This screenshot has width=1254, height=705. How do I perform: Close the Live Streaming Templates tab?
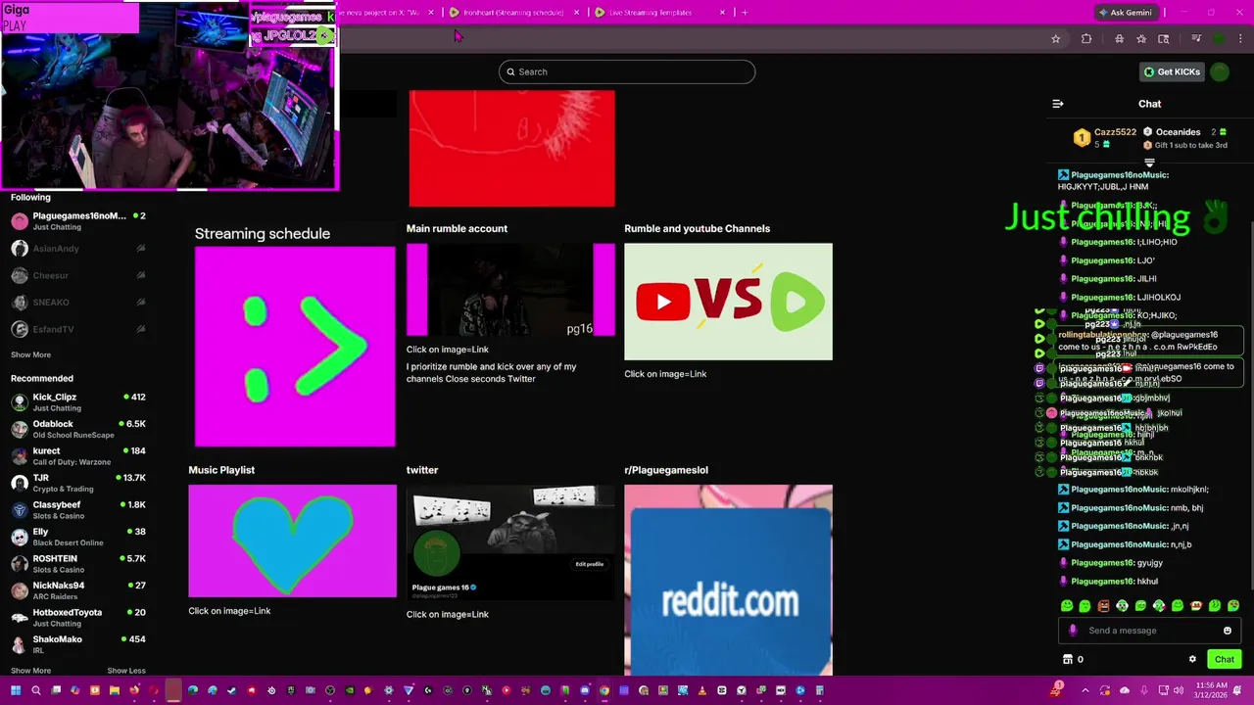(722, 13)
